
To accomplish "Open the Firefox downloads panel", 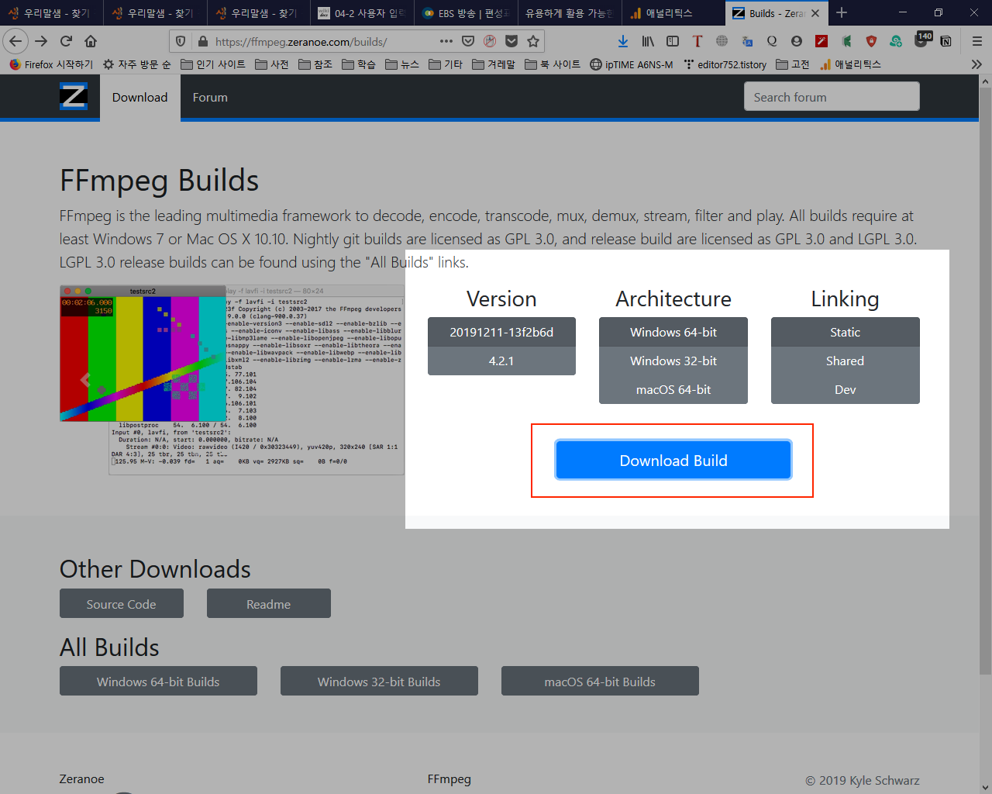I will (x=623, y=41).
